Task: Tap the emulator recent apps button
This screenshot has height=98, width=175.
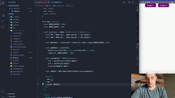Action: click(147, 72)
